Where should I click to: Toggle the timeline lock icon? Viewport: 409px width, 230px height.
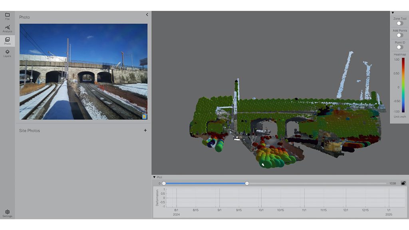pos(403,183)
